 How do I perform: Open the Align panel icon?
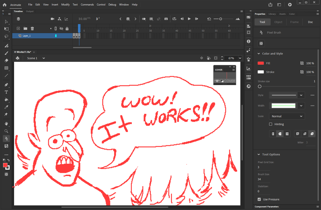coord(249,26)
